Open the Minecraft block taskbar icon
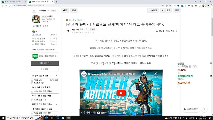The image size is (213, 120). pos(52,118)
